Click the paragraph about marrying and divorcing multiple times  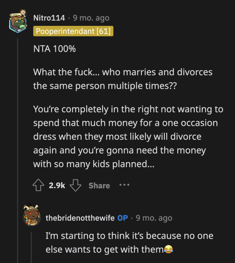[x=123, y=78]
